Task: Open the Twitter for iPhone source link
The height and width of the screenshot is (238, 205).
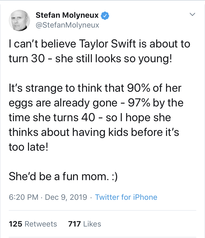Action: (126, 197)
